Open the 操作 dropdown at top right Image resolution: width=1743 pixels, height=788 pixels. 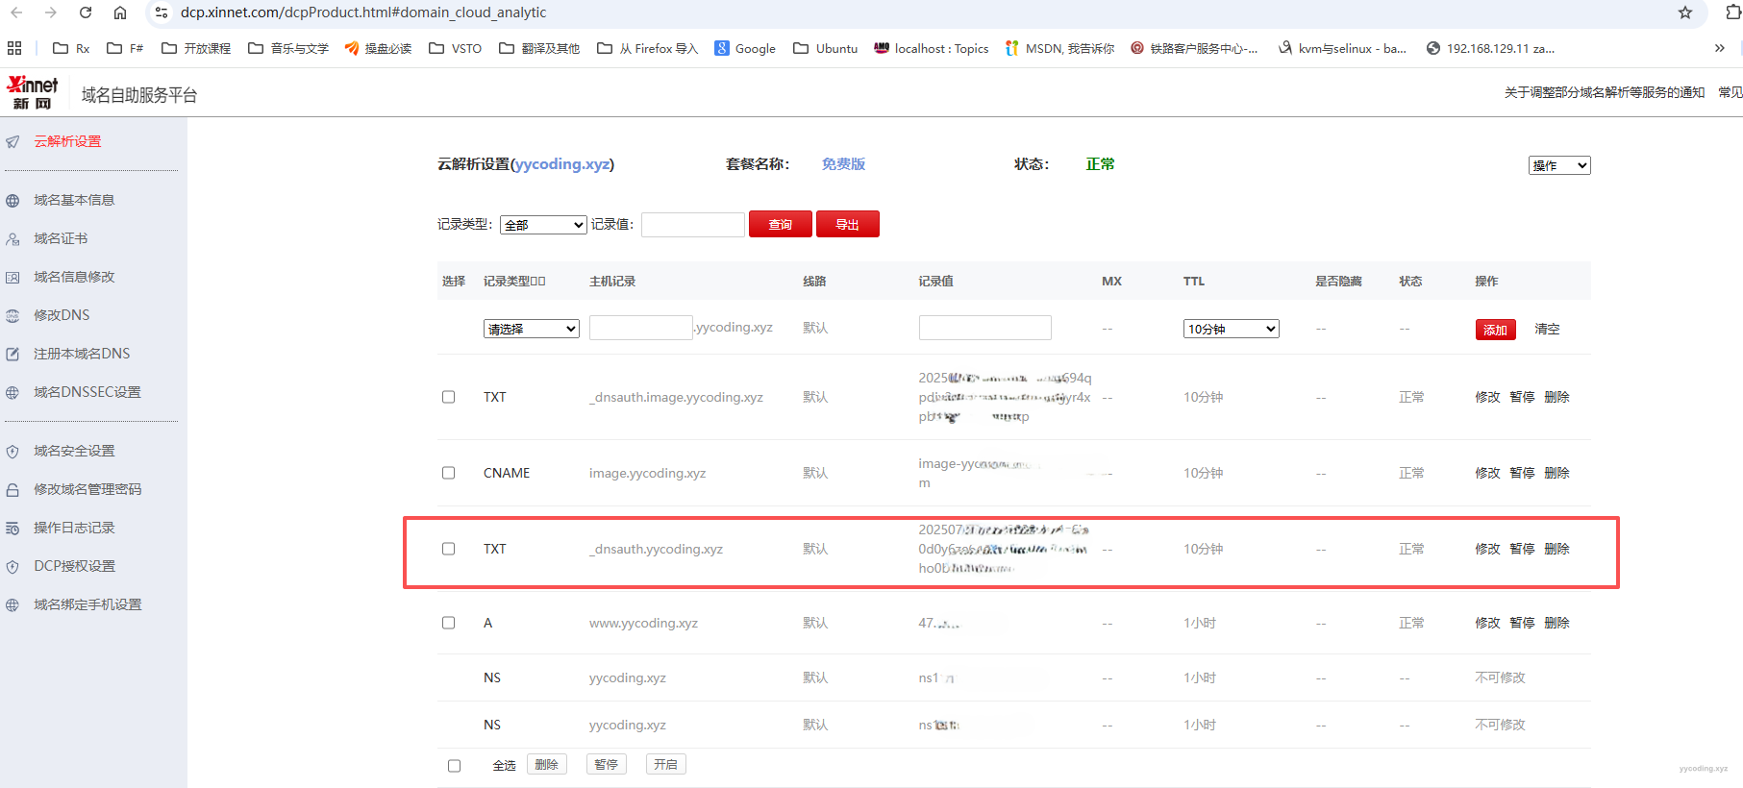(1558, 165)
